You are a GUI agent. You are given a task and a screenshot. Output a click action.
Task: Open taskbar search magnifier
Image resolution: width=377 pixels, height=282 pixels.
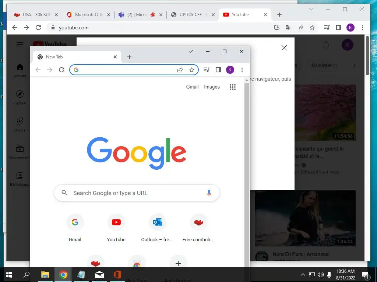[x=27, y=275]
